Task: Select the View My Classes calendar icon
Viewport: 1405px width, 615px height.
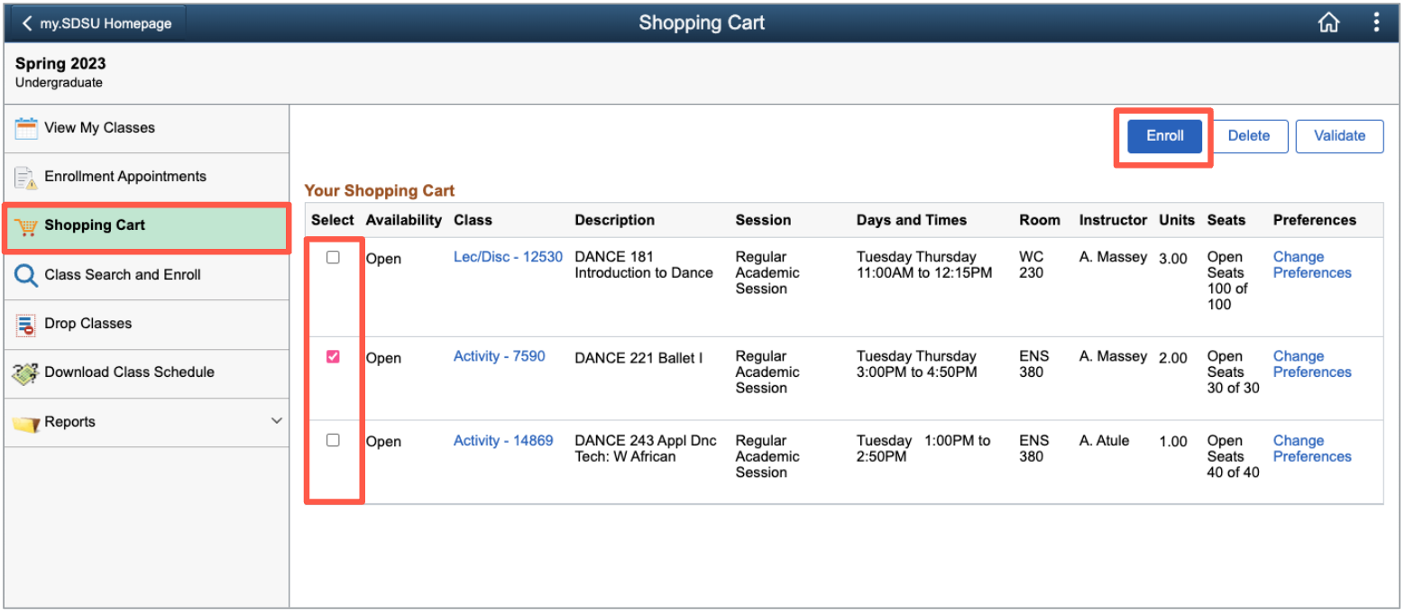Action: [x=28, y=127]
